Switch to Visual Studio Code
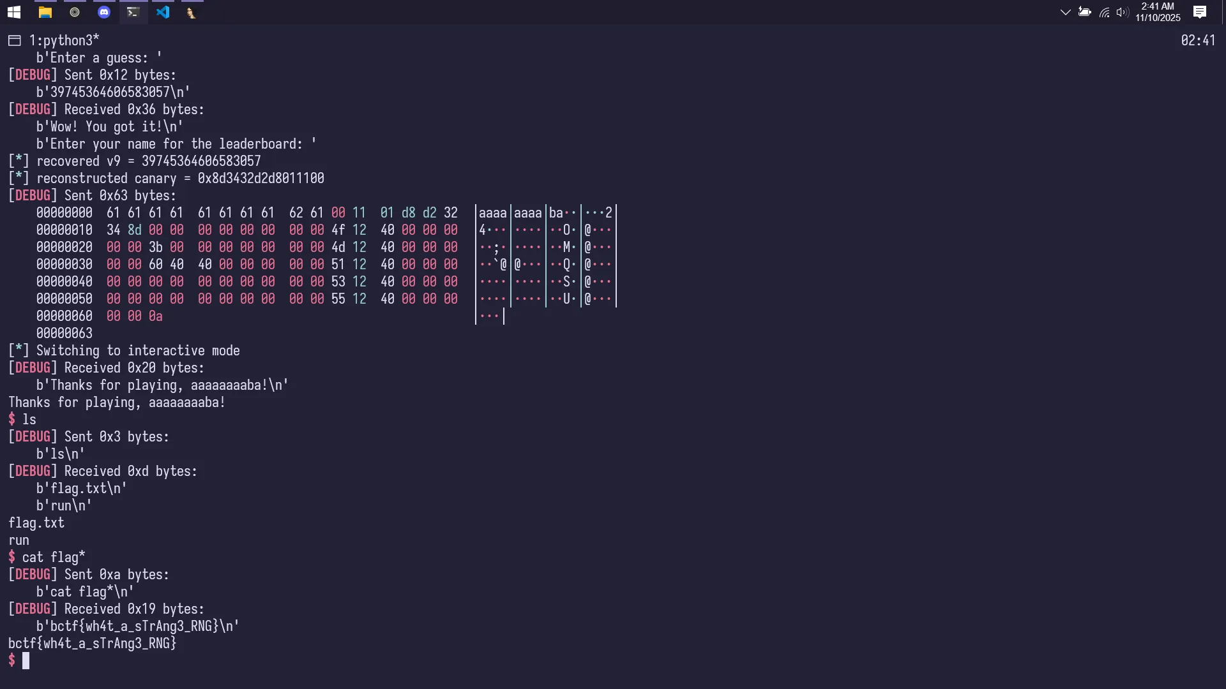The width and height of the screenshot is (1226, 689). [x=163, y=12]
